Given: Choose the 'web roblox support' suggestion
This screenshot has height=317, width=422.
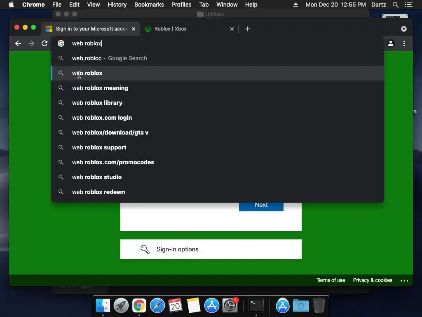Looking at the screenshot, I should coord(218,147).
